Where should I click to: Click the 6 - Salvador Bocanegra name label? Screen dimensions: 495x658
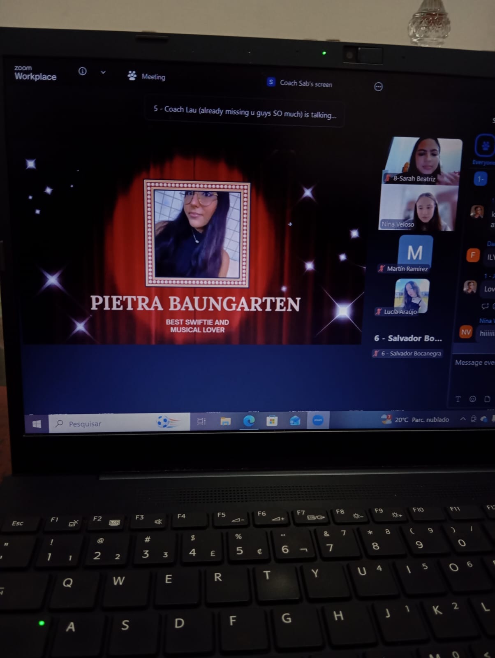click(411, 353)
